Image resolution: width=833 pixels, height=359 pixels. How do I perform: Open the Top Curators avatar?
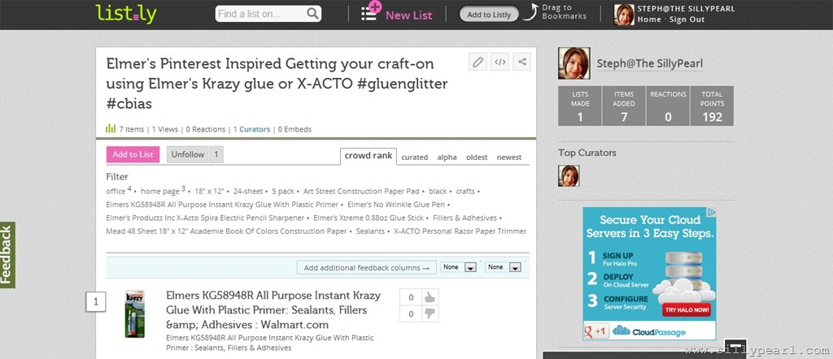click(x=569, y=175)
